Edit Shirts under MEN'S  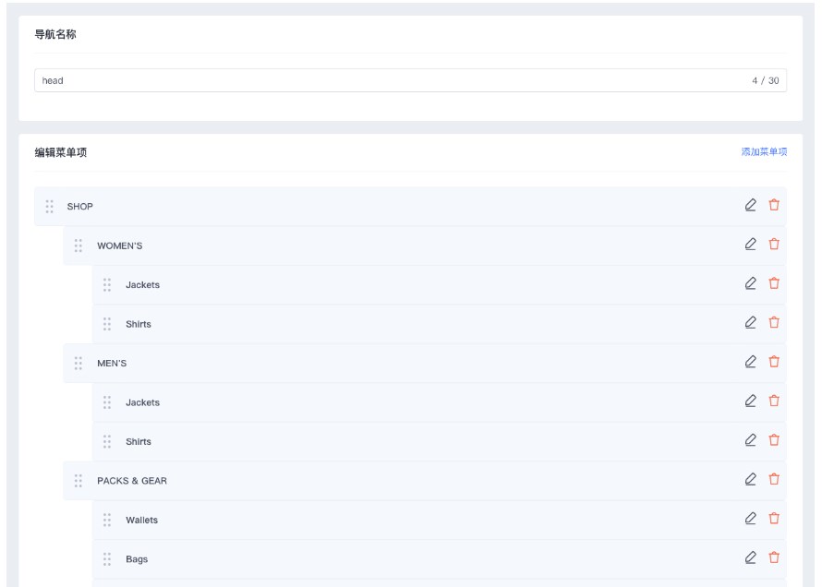tap(750, 441)
